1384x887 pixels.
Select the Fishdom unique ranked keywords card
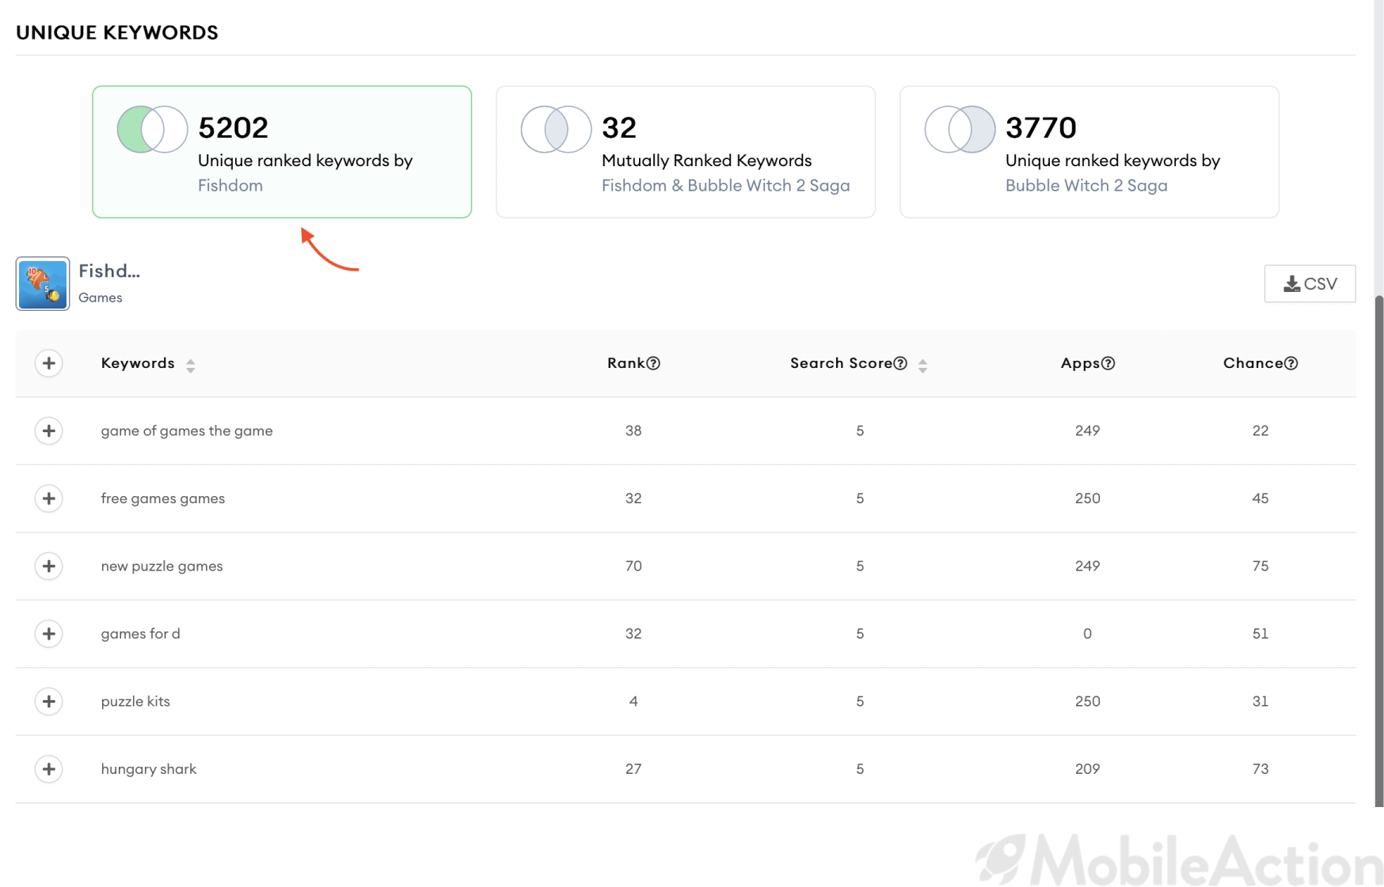pyautogui.click(x=282, y=152)
